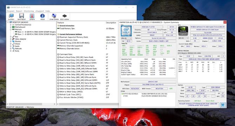Expand the Central Processor(s) tree node
Screen dimensions: 235x126
[11, 25]
